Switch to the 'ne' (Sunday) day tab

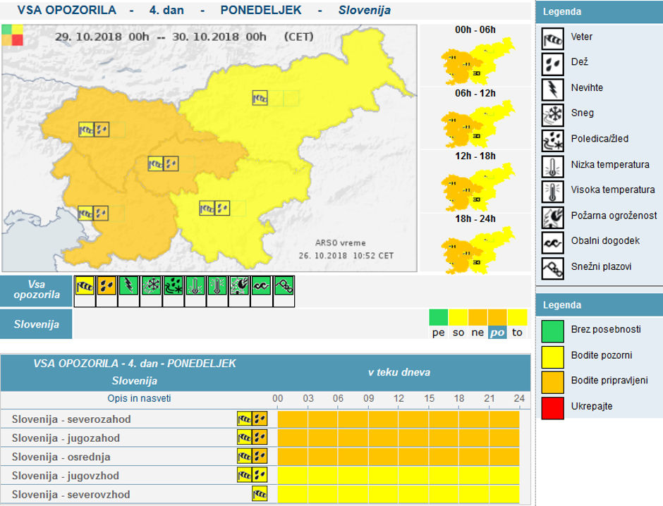478,324
